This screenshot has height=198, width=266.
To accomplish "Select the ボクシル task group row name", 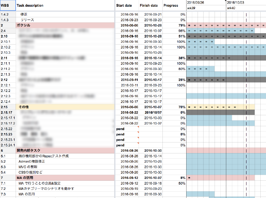I will tap(23, 25).
